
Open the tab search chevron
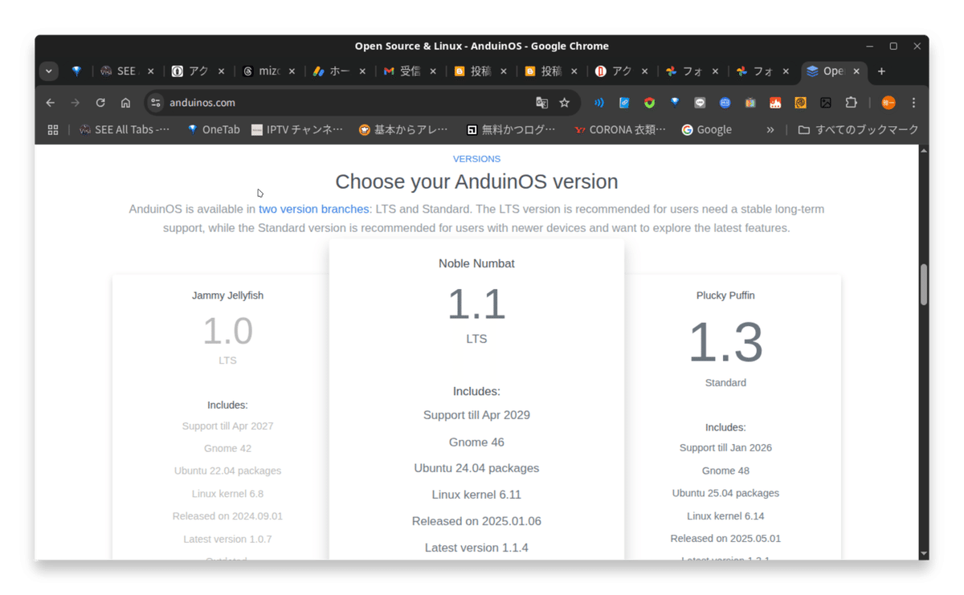pyautogui.click(x=48, y=71)
